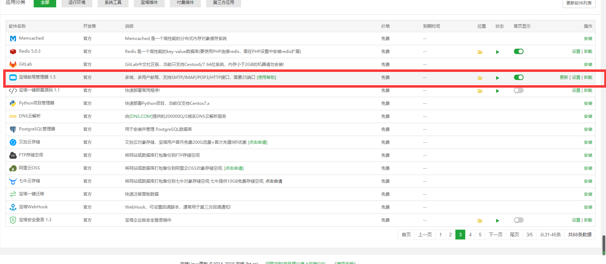Open the 使用帮助 link for mail manager
606x264 pixels.
coord(266,77)
